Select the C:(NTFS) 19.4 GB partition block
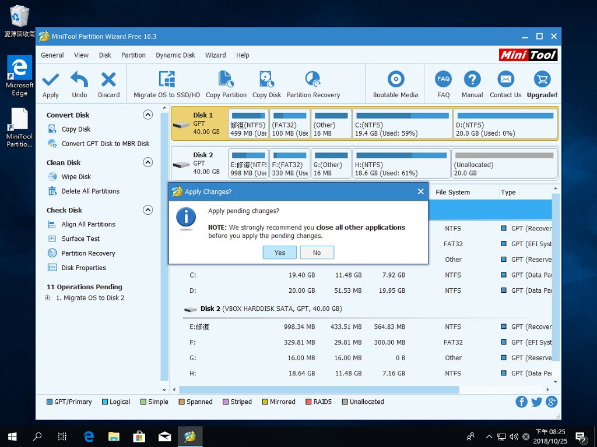The height and width of the screenshot is (447, 597). (x=402, y=124)
